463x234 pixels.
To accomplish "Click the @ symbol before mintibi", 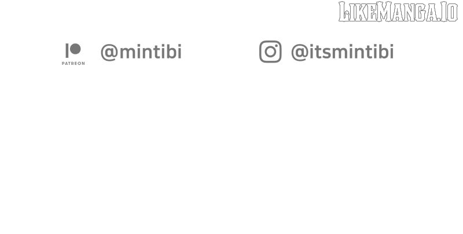I will (109, 52).
